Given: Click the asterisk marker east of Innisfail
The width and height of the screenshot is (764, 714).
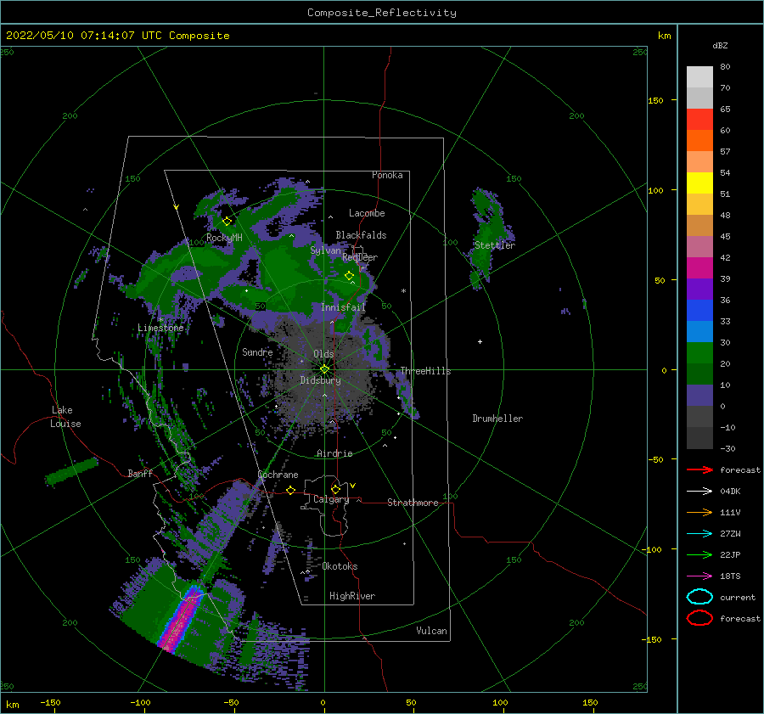Looking at the screenshot, I should click(x=403, y=291).
